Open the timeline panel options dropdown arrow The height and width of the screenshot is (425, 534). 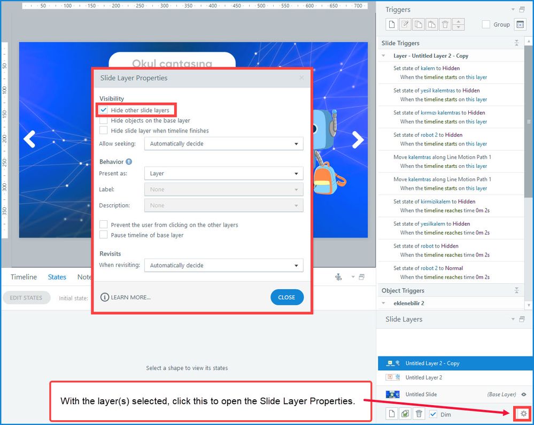pyautogui.click(x=353, y=277)
